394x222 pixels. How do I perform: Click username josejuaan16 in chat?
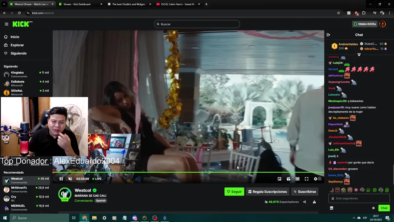coord(336,108)
